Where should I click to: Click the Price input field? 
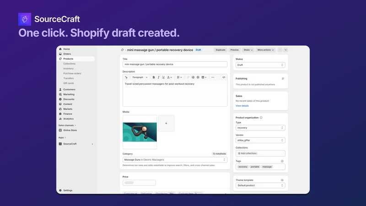tap(139, 183)
